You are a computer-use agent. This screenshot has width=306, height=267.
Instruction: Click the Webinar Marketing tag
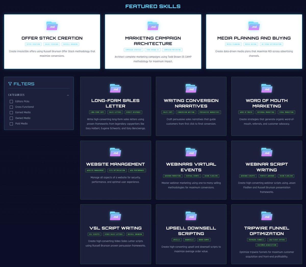tap(173, 176)
